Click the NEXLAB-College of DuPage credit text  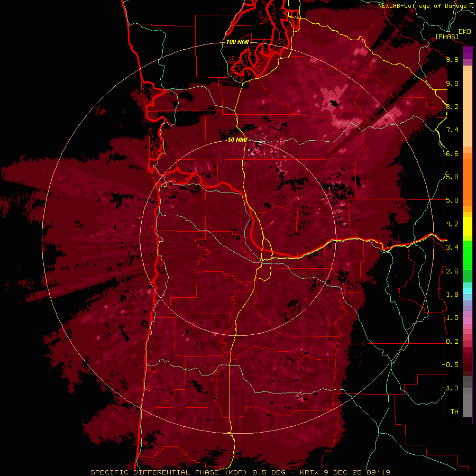point(422,6)
